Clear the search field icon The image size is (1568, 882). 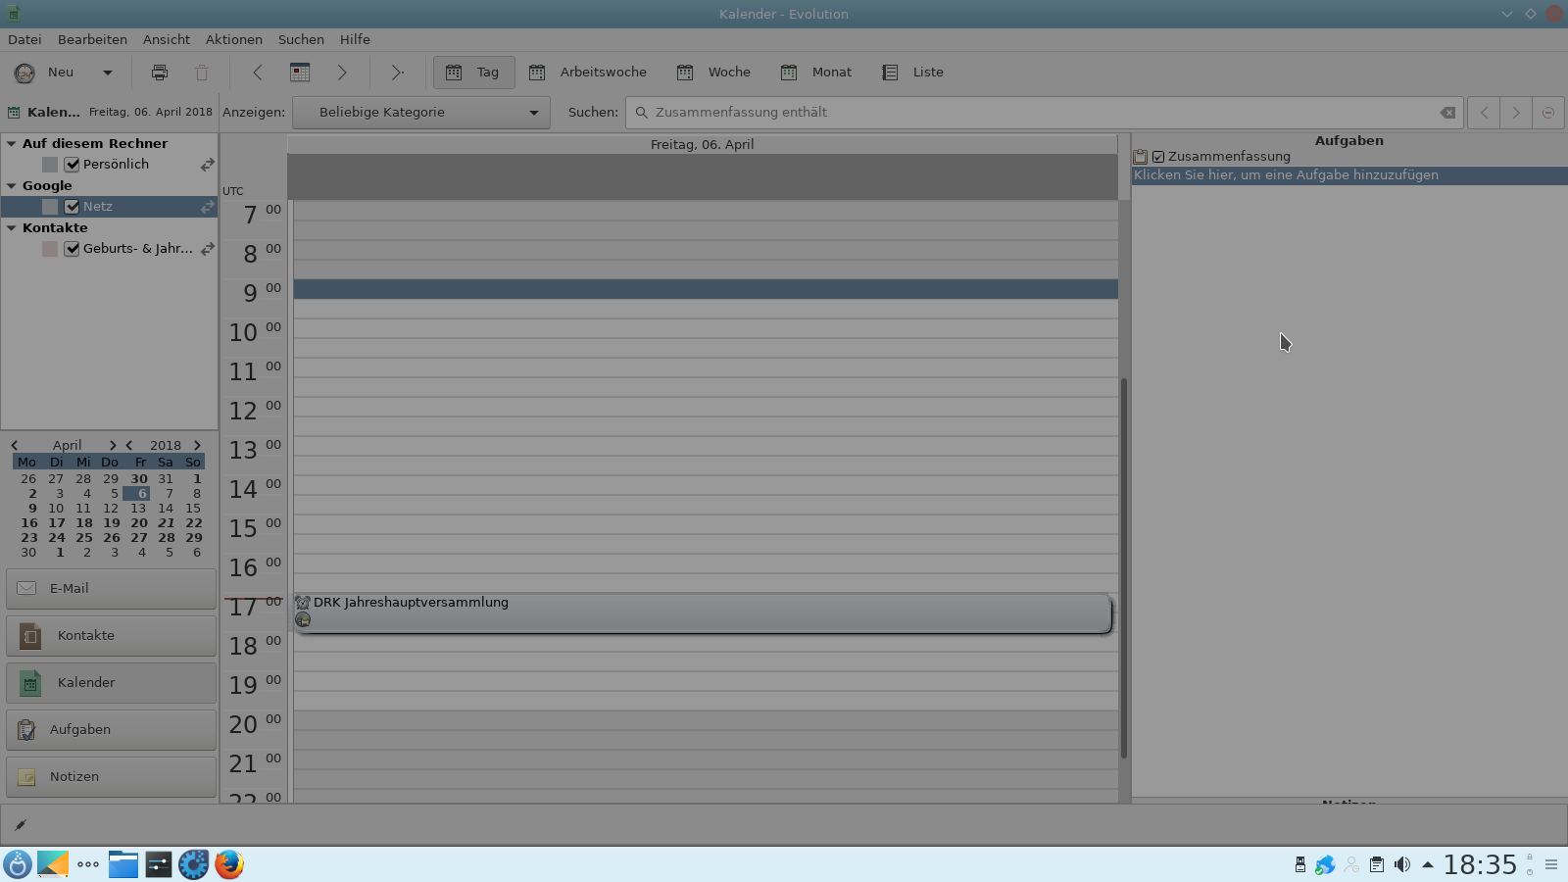[1447, 113]
